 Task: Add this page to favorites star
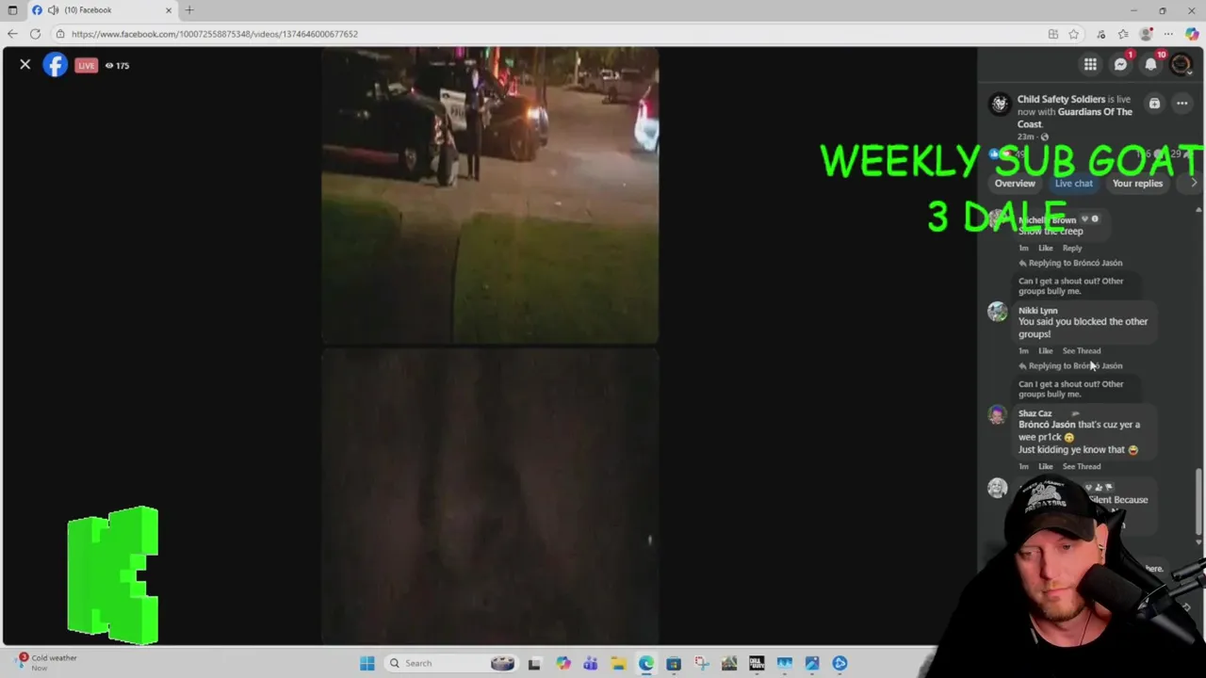tap(1073, 34)
